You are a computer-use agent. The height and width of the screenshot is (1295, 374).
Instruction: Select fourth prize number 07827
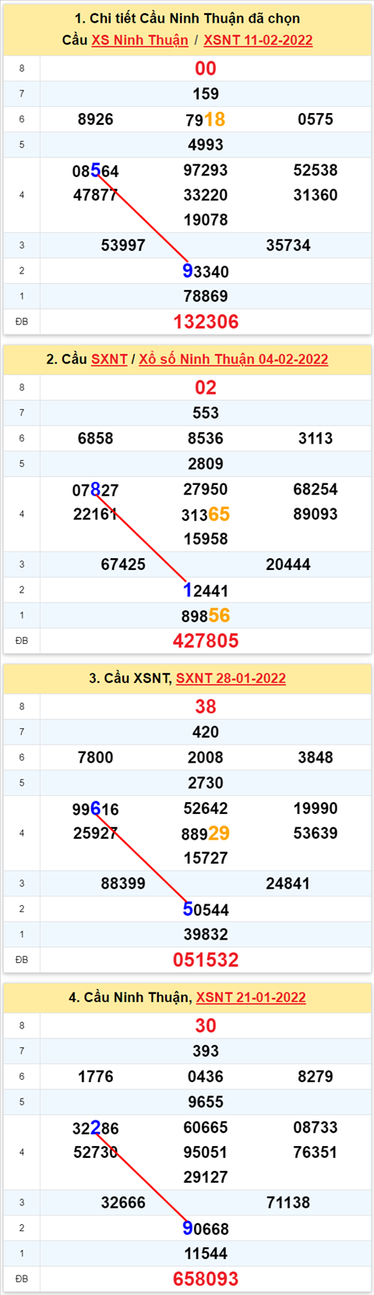[96, 490]
